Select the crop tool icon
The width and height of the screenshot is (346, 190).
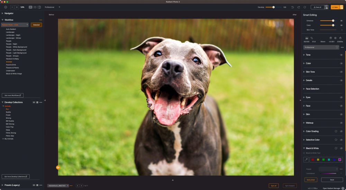pos(312,38)
